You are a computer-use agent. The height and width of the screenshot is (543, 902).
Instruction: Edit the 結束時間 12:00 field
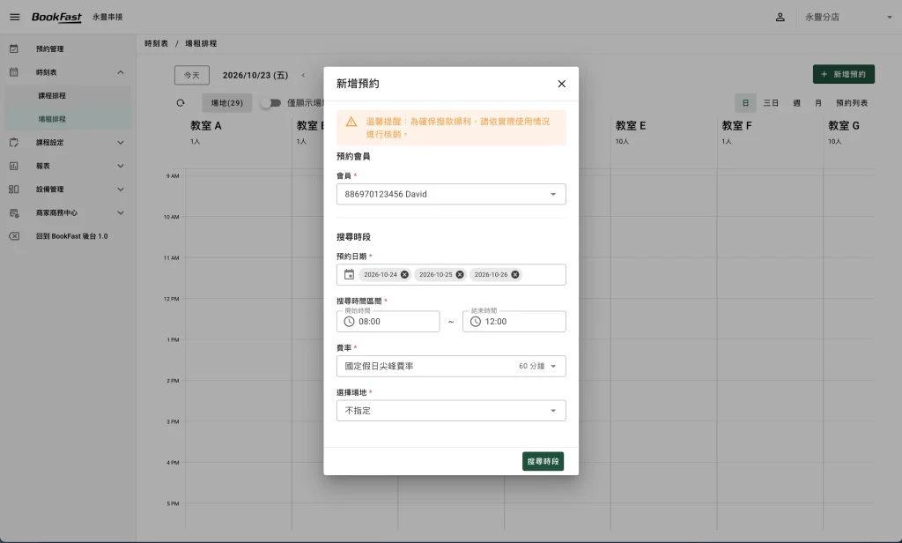(x=514, y=322)
